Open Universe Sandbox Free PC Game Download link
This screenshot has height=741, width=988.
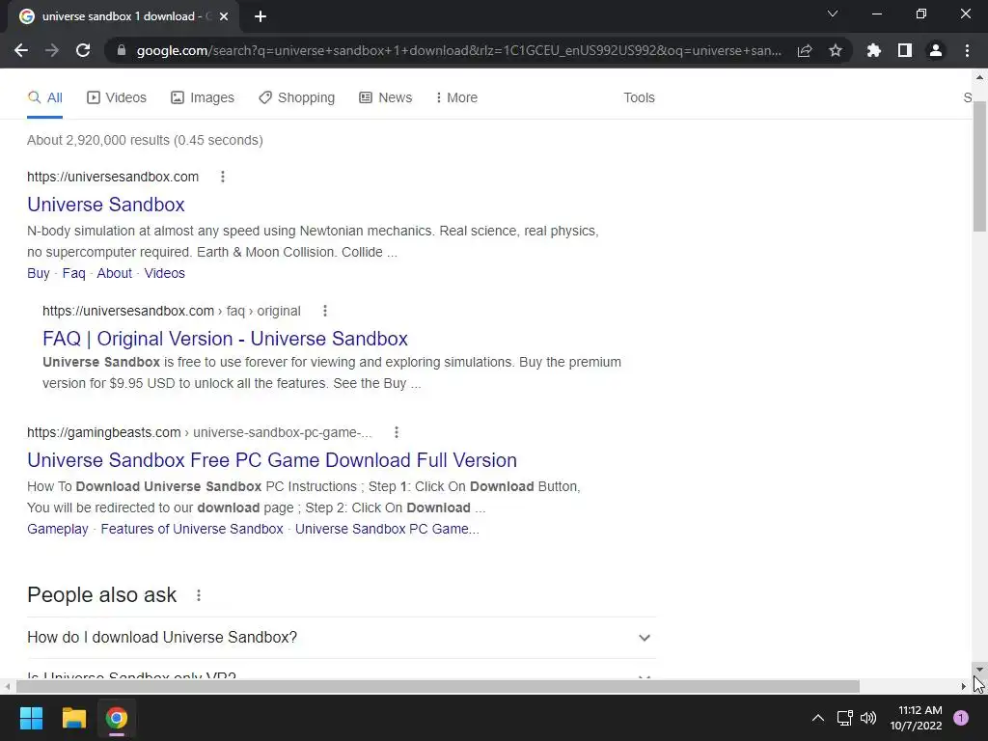[x=271, y=460]
